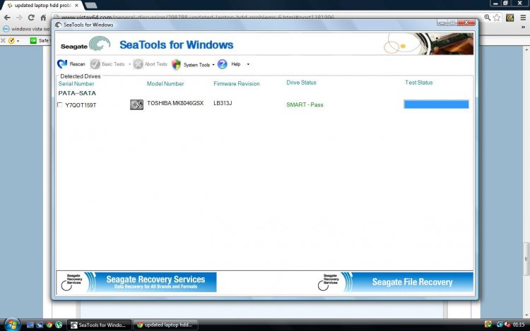The height and width of the screenshot is (331, 530).
Task: Open Seagate File Recovery banner
Action: pyautogui.click(x=394, y=282)
